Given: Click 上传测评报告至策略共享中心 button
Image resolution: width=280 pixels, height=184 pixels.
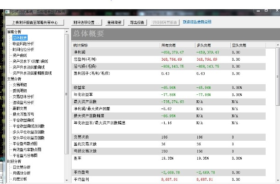Looking at the screenshot, I should 35,22.
